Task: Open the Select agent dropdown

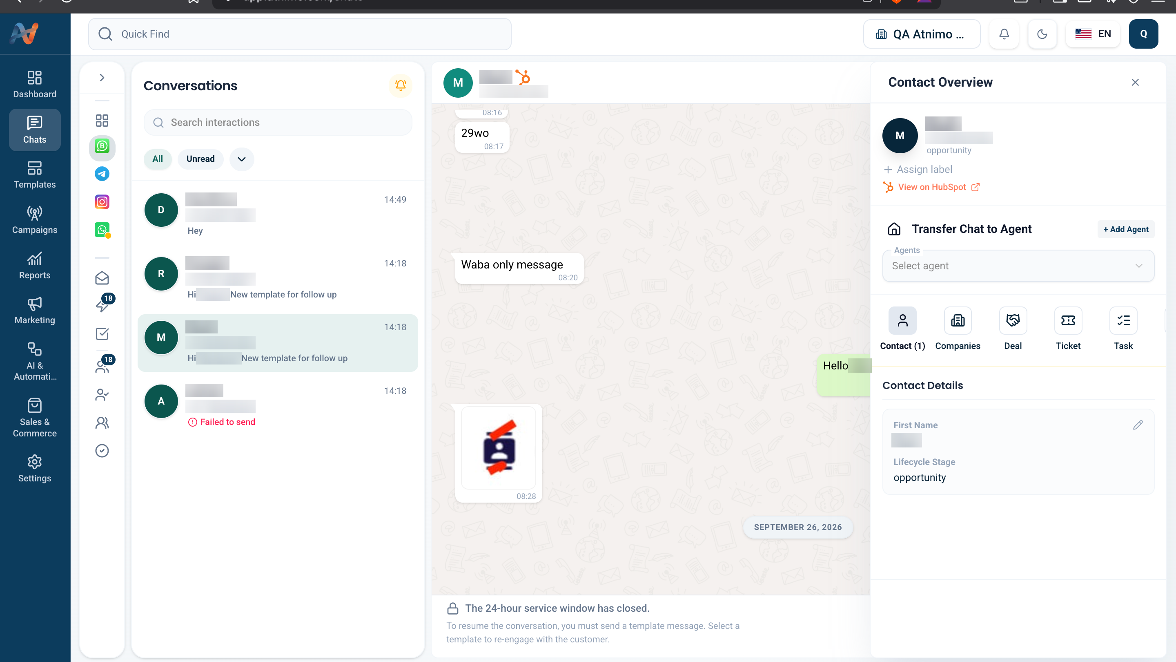Action: [x=1018, y=266]
